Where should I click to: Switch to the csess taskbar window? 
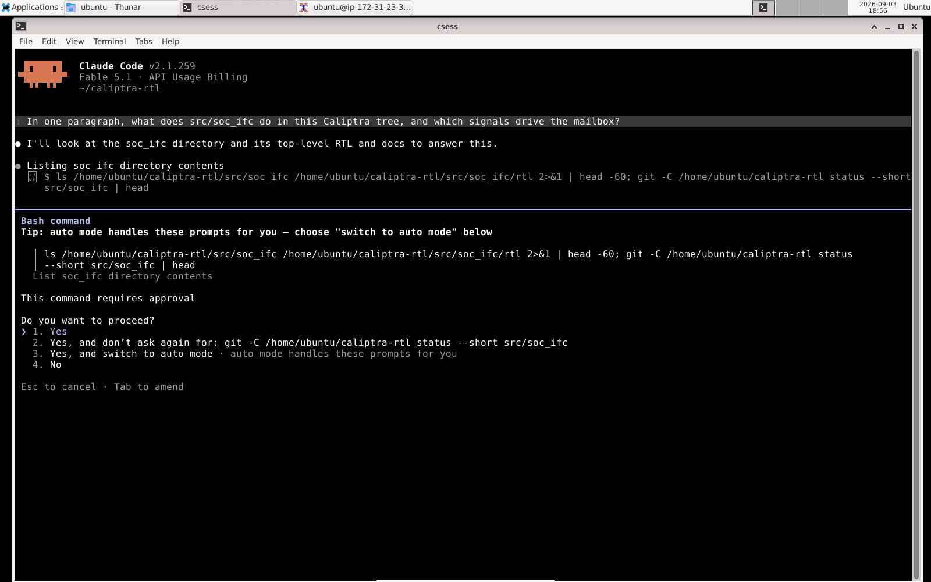point(238,7)
